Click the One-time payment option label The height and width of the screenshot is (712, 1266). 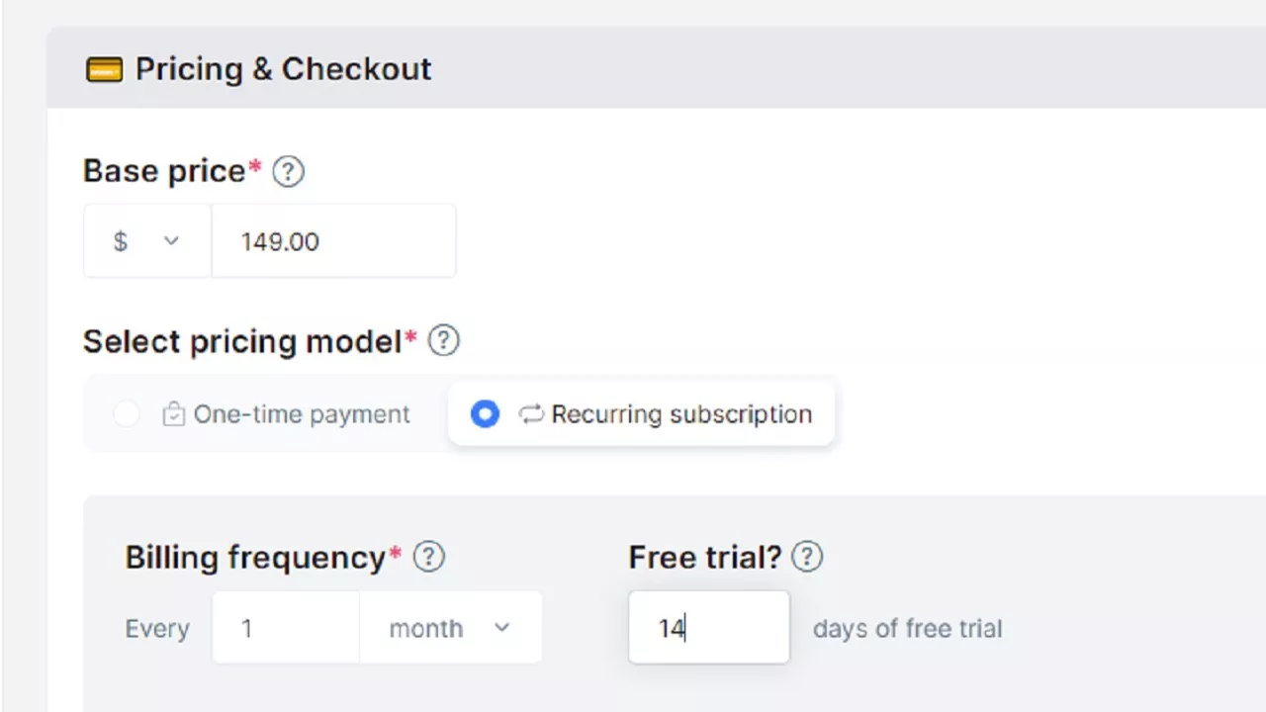click(301, 414)
